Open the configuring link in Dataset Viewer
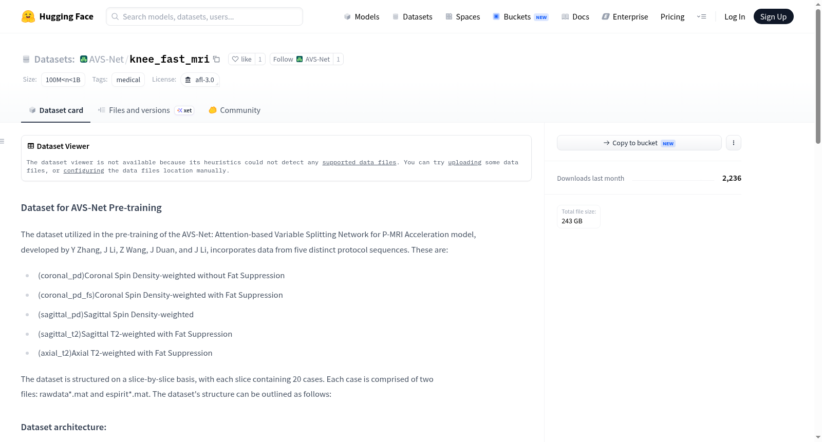 tap(84, 170)
